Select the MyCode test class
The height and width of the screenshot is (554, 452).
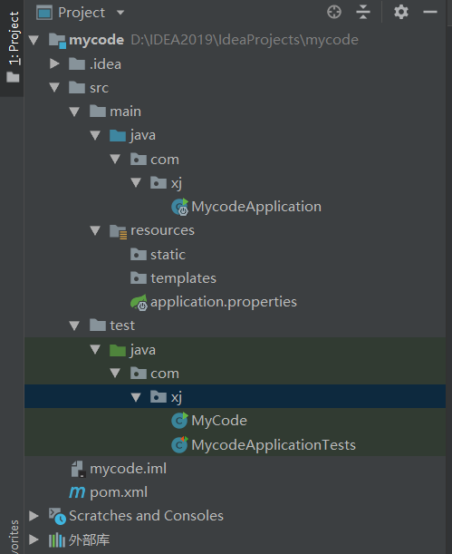click(x=209, y=421)
